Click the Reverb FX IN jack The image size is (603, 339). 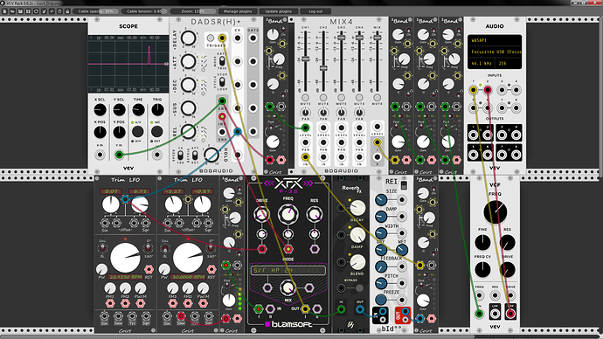pyautogui.click(x=341, y=309)
